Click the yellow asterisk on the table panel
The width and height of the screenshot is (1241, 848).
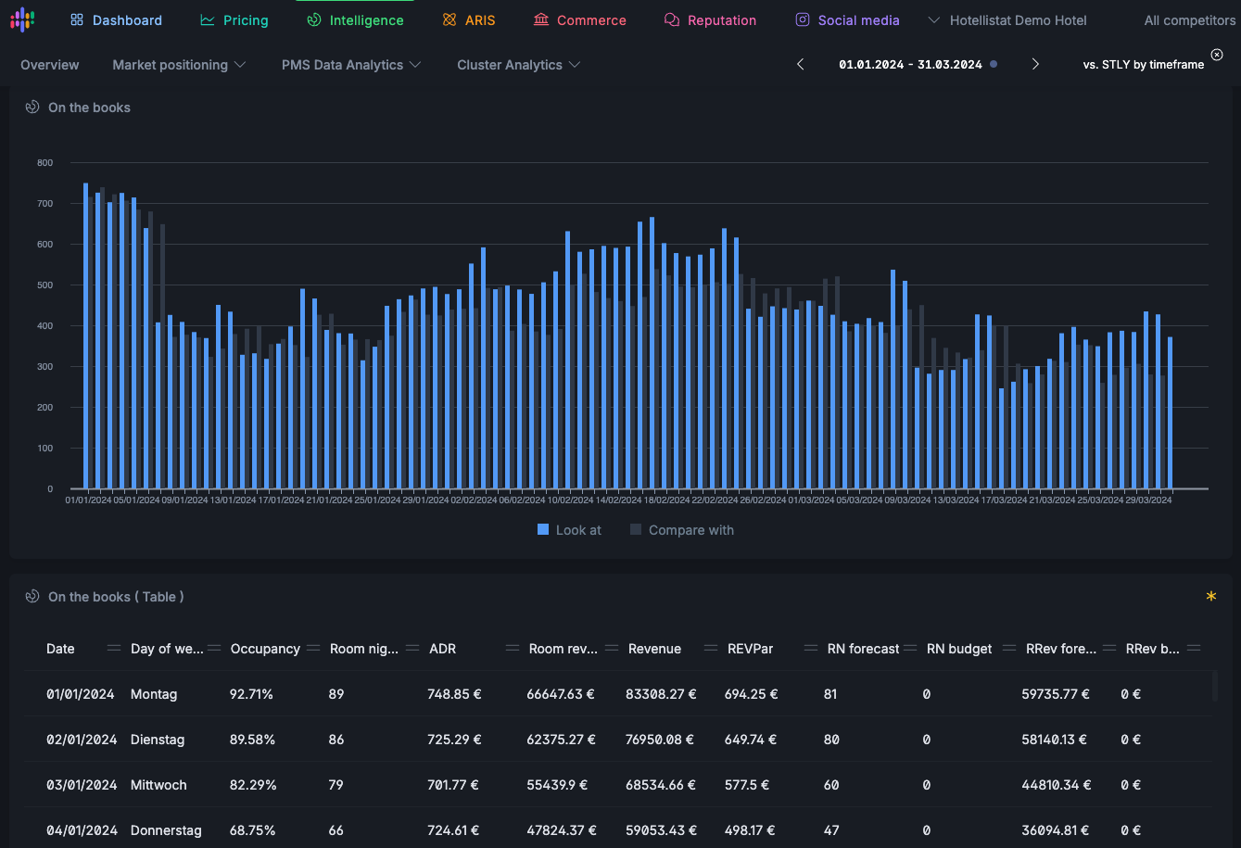1210,598
